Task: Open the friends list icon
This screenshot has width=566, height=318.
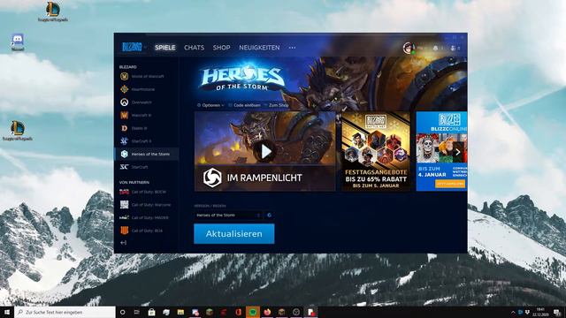Action: point(453,48)
